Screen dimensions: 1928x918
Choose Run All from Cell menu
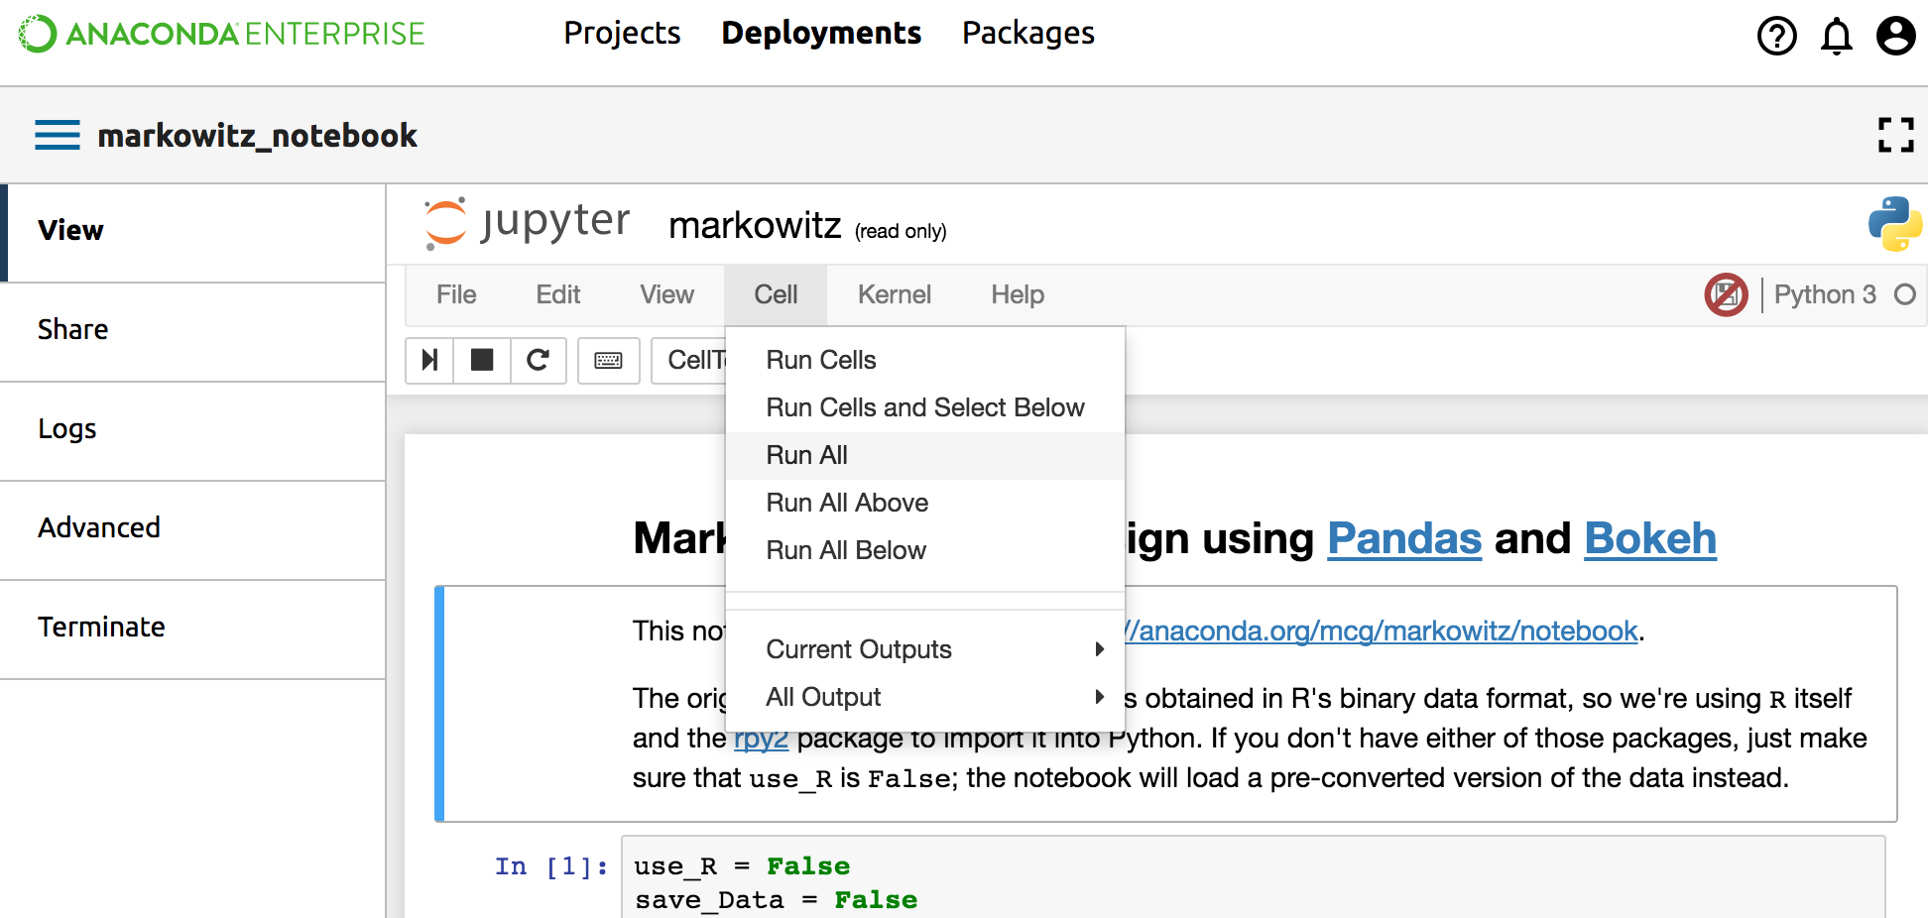(x=807, y=455)
